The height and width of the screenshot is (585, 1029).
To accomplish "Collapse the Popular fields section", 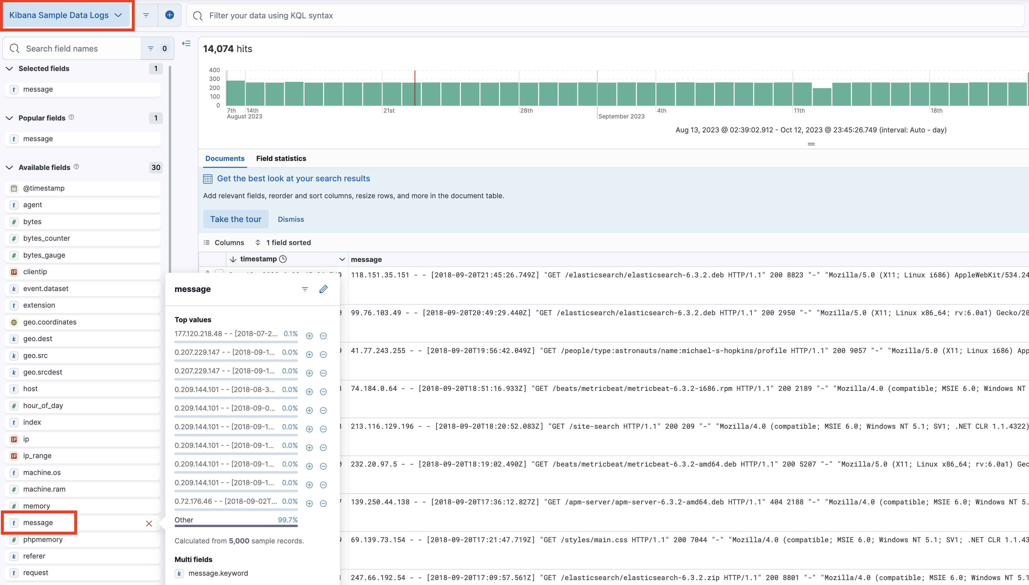I will tap(9, 118).
